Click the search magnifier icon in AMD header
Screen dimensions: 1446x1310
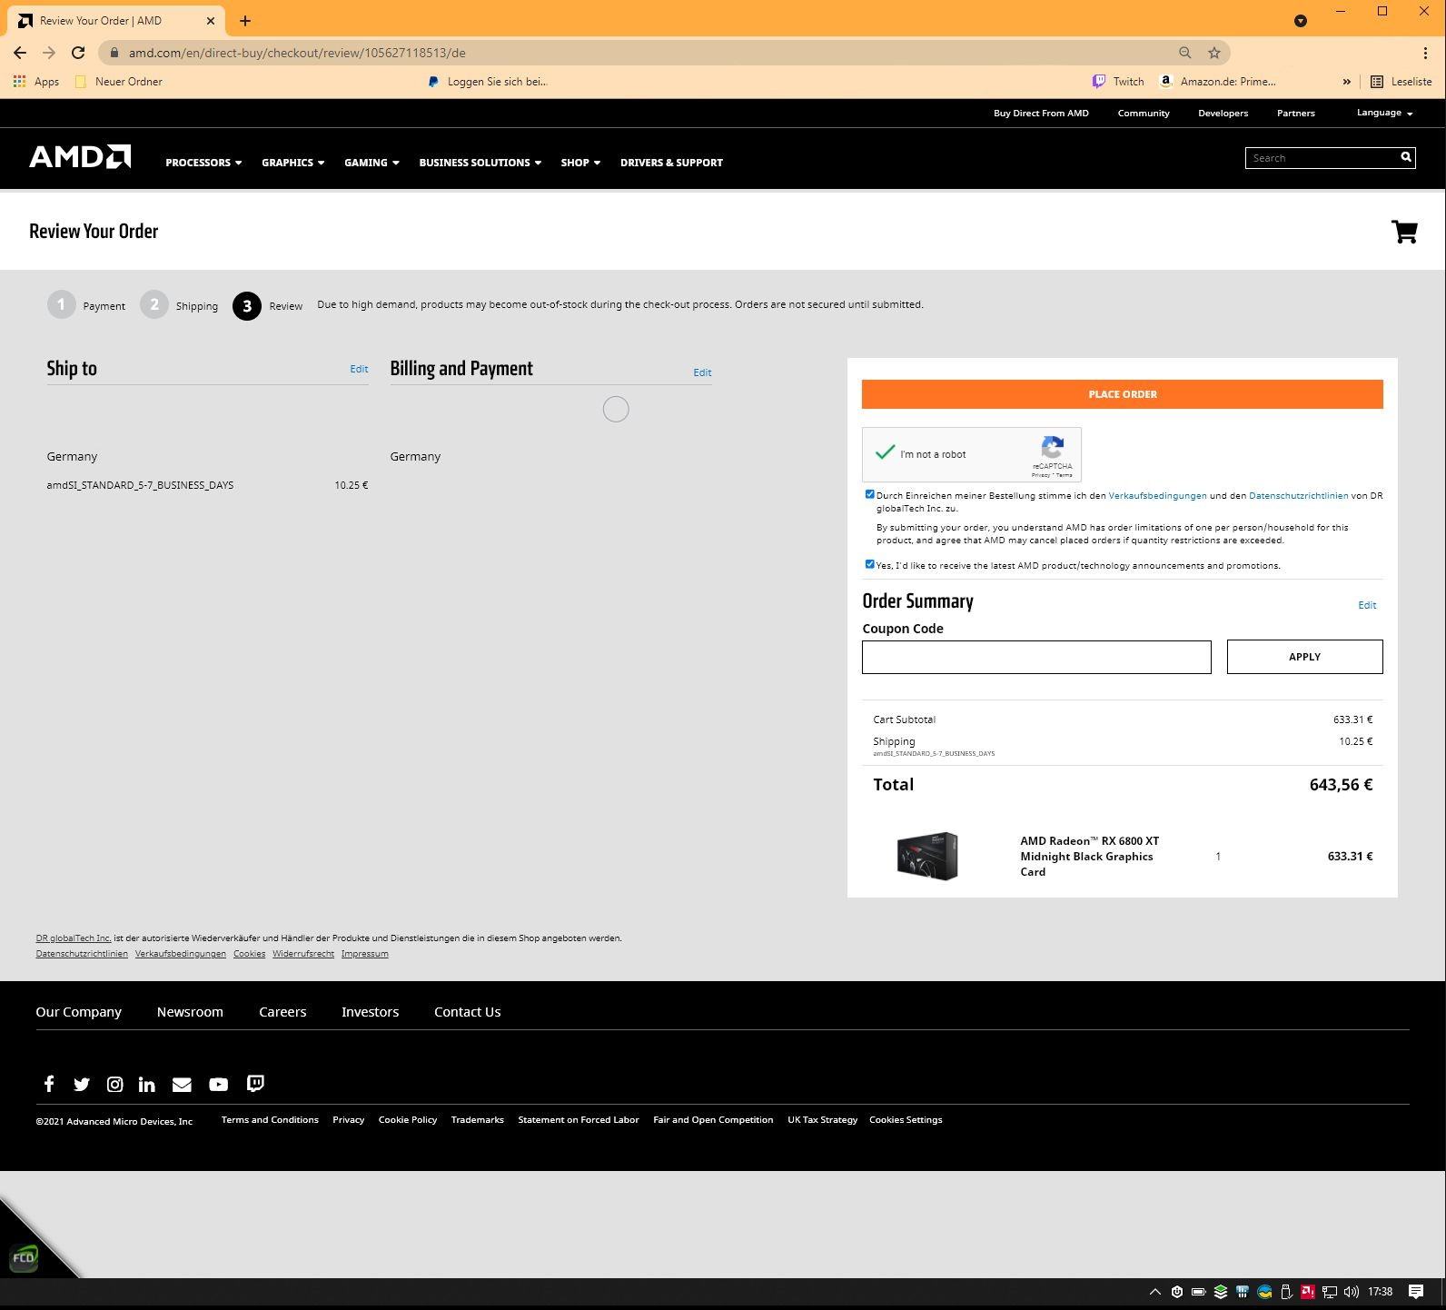(1406, 157)
